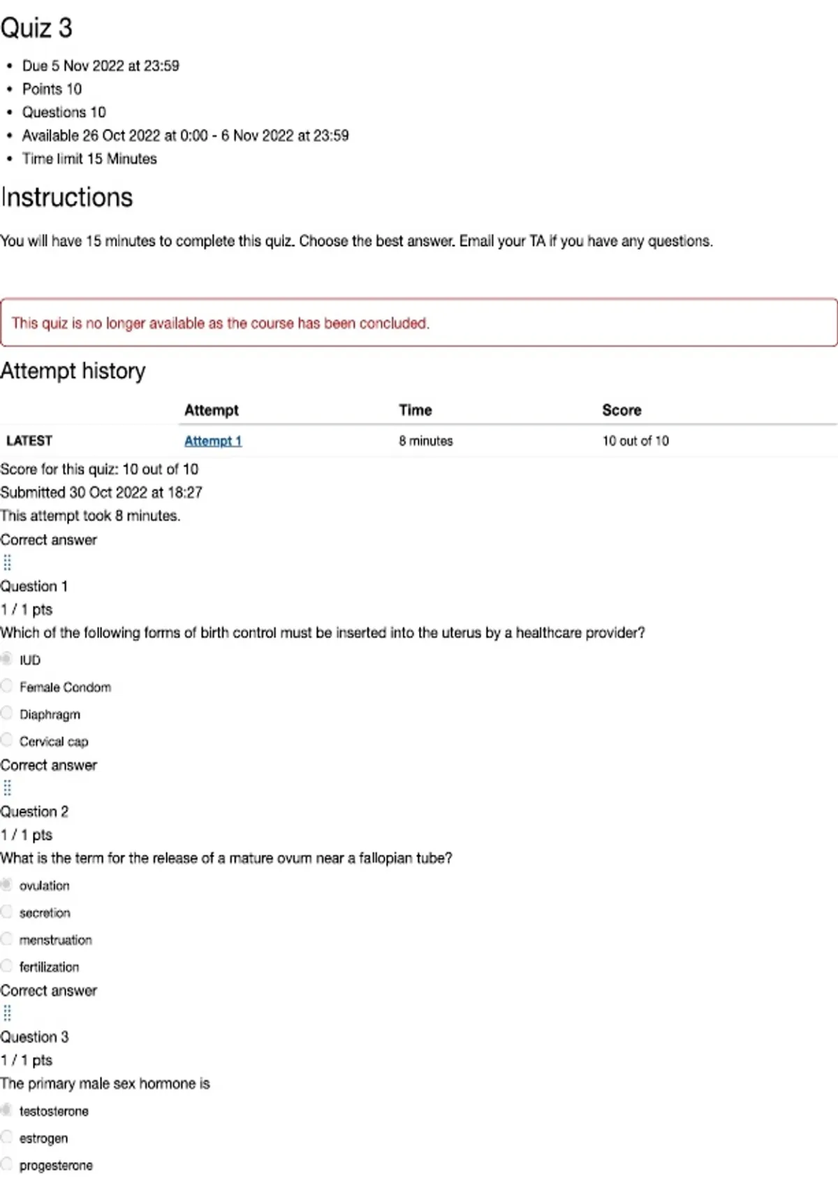The height and width of the screenshot is (1188, 838).
Task: Open the Attempt 1 link
Action: point(213,441)
